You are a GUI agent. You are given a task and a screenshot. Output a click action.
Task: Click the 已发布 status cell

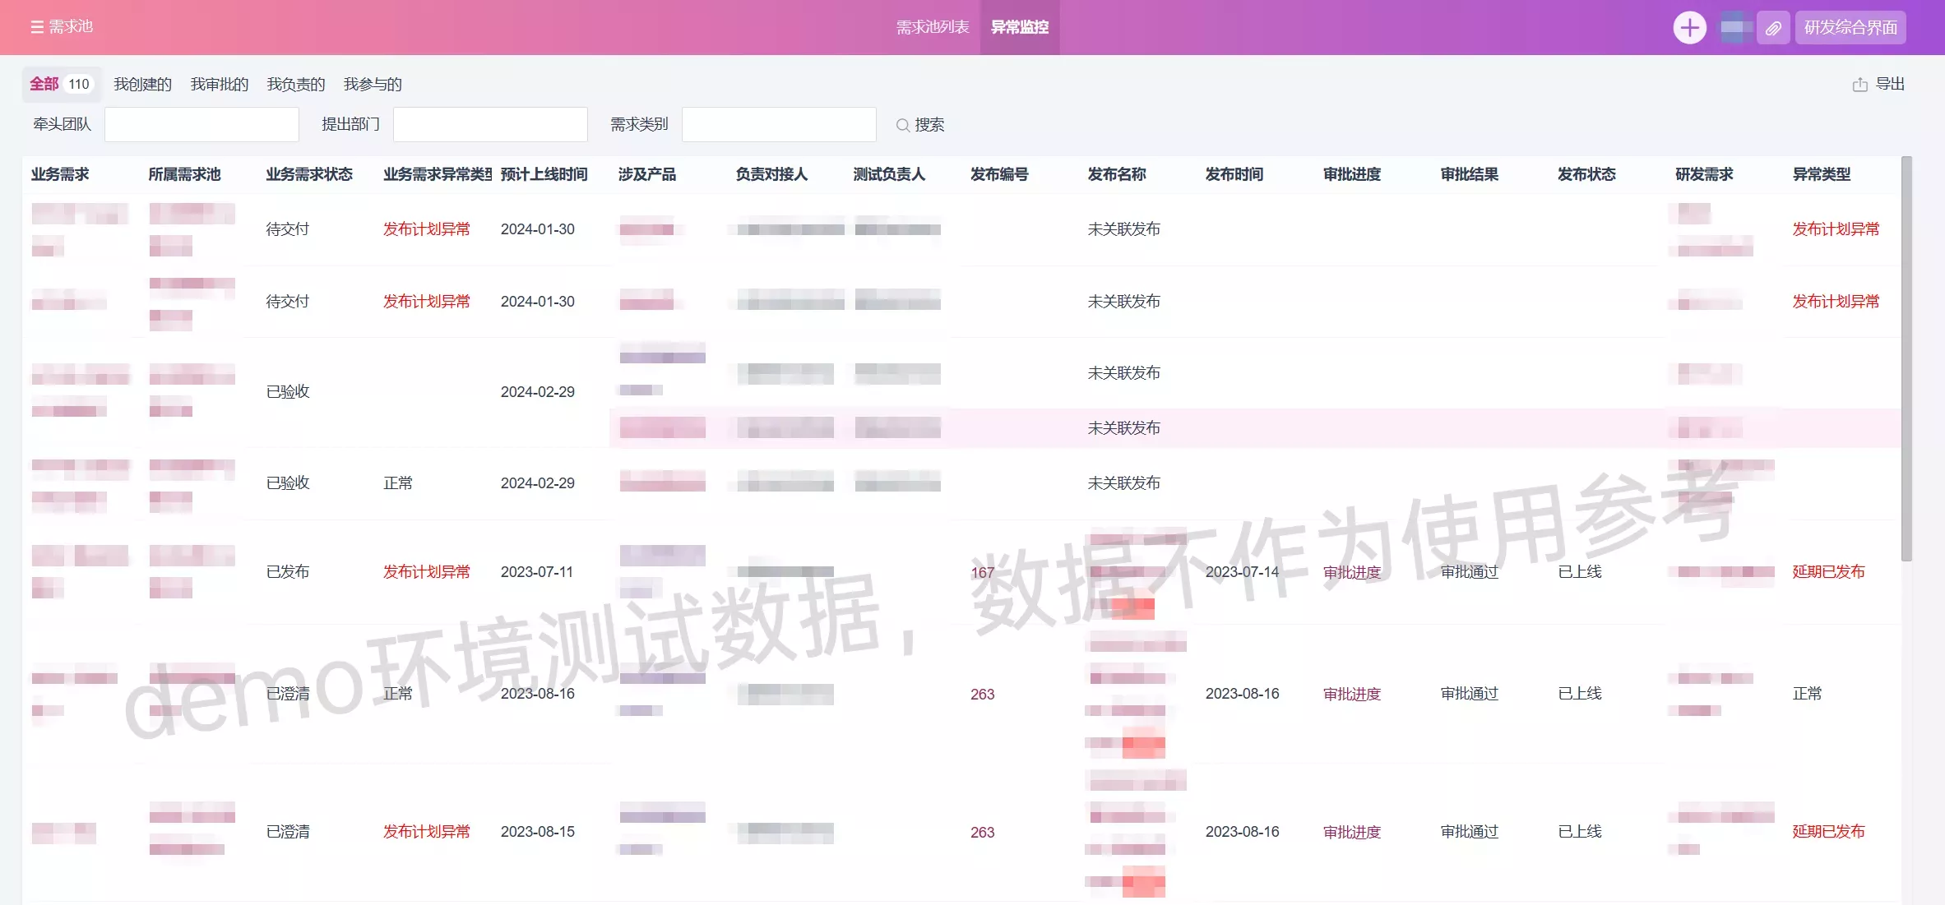click(288, 572)
